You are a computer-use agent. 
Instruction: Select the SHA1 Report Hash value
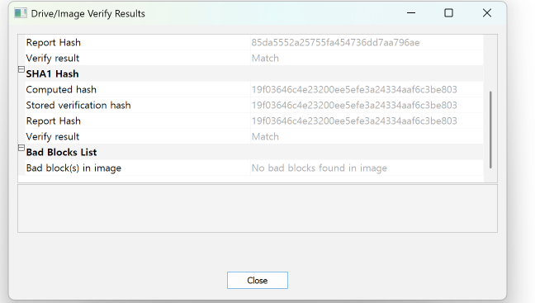click(354, 121)
